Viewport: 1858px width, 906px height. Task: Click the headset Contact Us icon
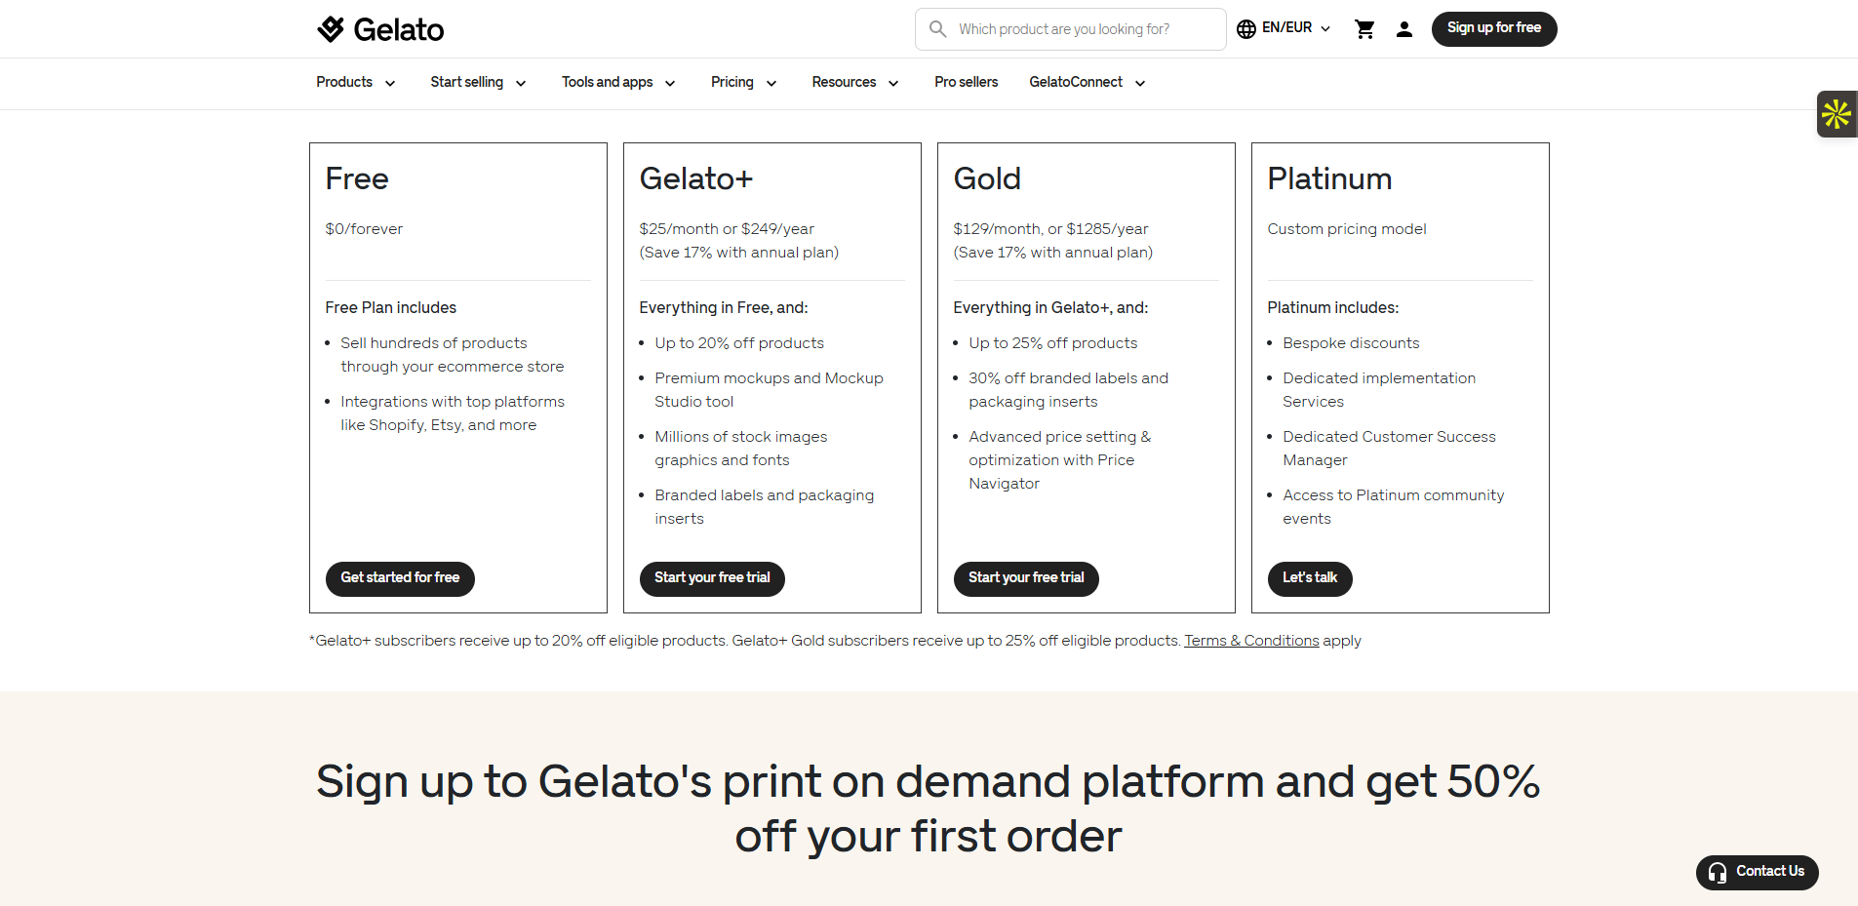[x=1718, y=872]
